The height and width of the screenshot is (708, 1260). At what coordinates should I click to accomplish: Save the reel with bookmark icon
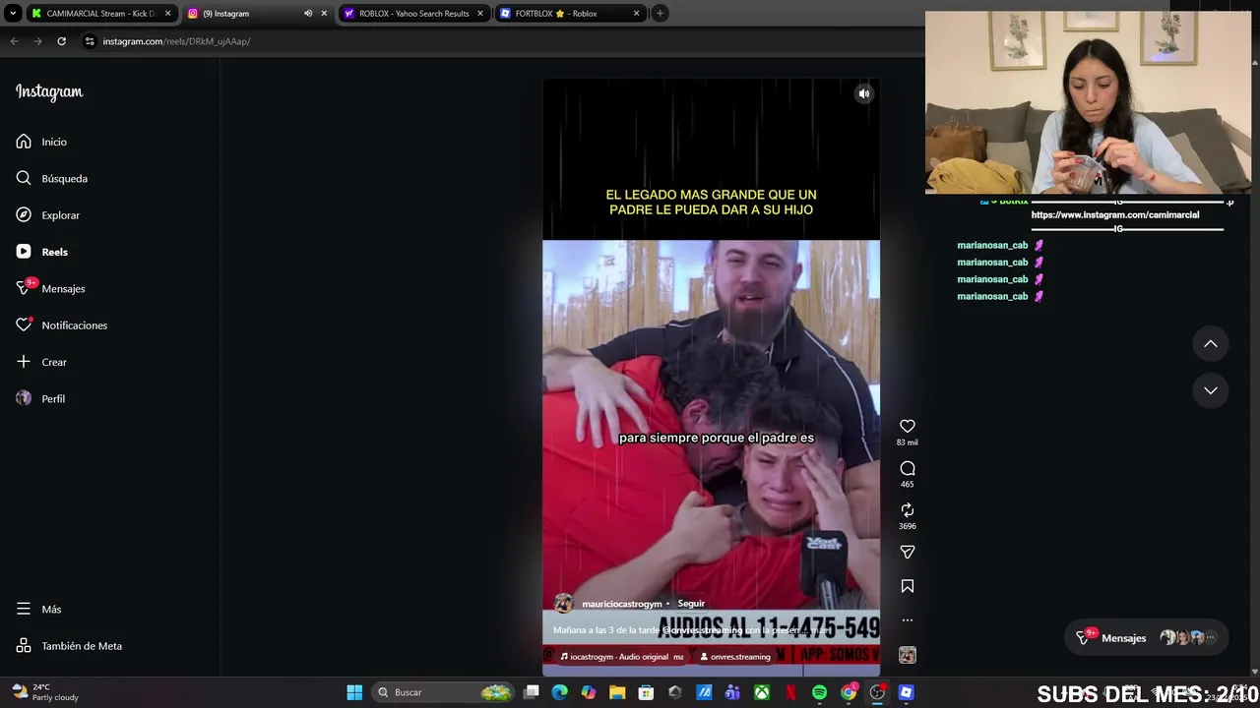point(908,586)
